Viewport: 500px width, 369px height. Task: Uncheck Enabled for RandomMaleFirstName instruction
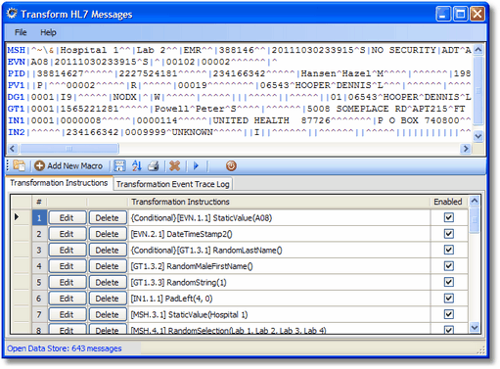(x=449, y=266)
